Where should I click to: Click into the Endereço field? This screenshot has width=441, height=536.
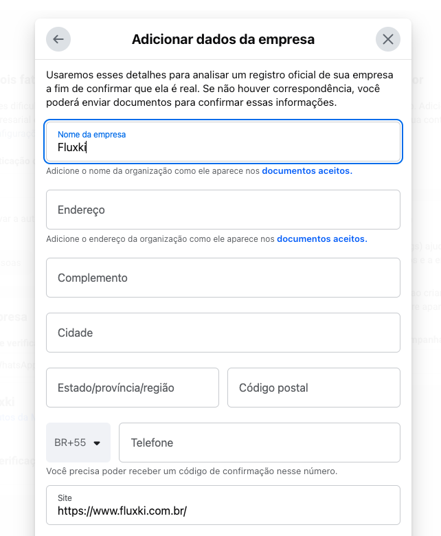[223, 210]
